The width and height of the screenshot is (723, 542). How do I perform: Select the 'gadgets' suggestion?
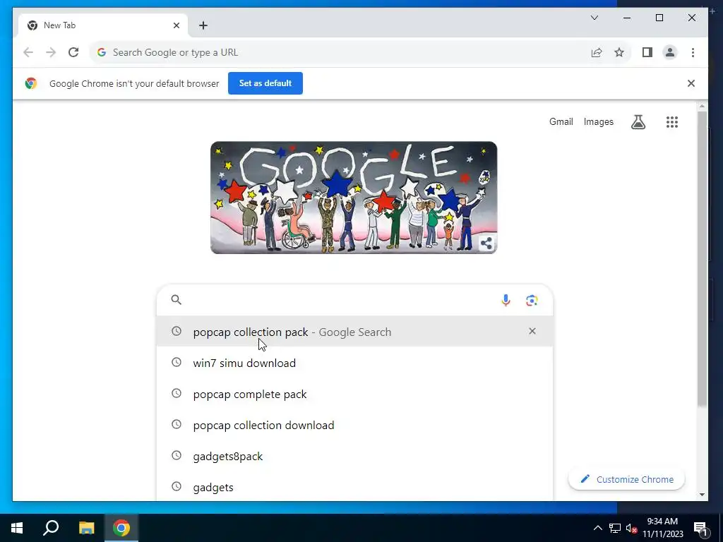[x=354, y=487]
